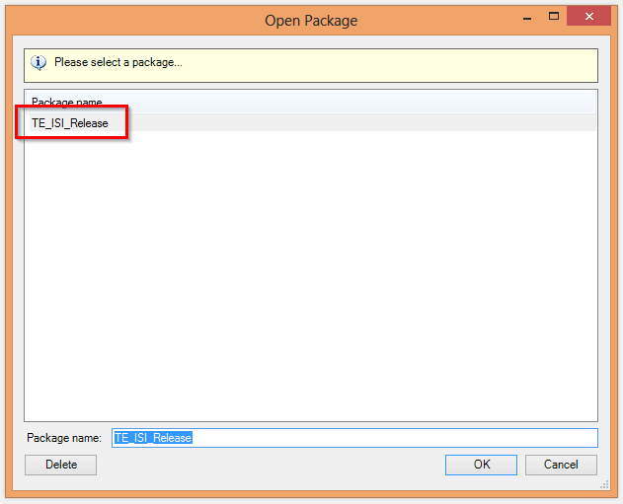Click the Open Package title bar text

point(311,20)
